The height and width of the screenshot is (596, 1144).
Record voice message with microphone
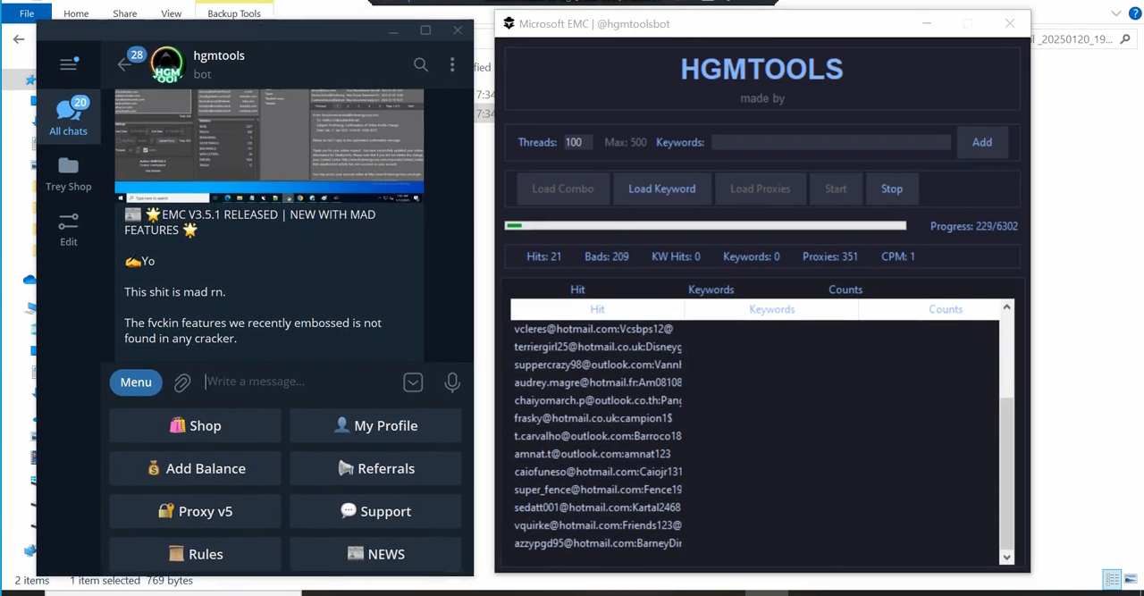[452, 382]
